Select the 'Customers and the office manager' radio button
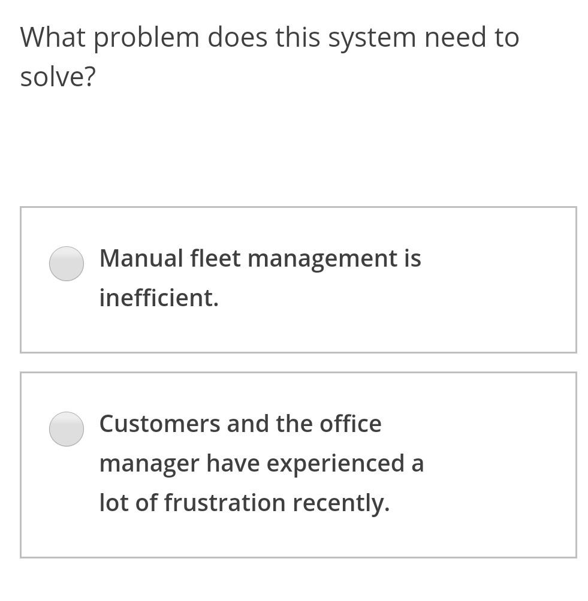The image size is (588, 601). coord(67,428)
